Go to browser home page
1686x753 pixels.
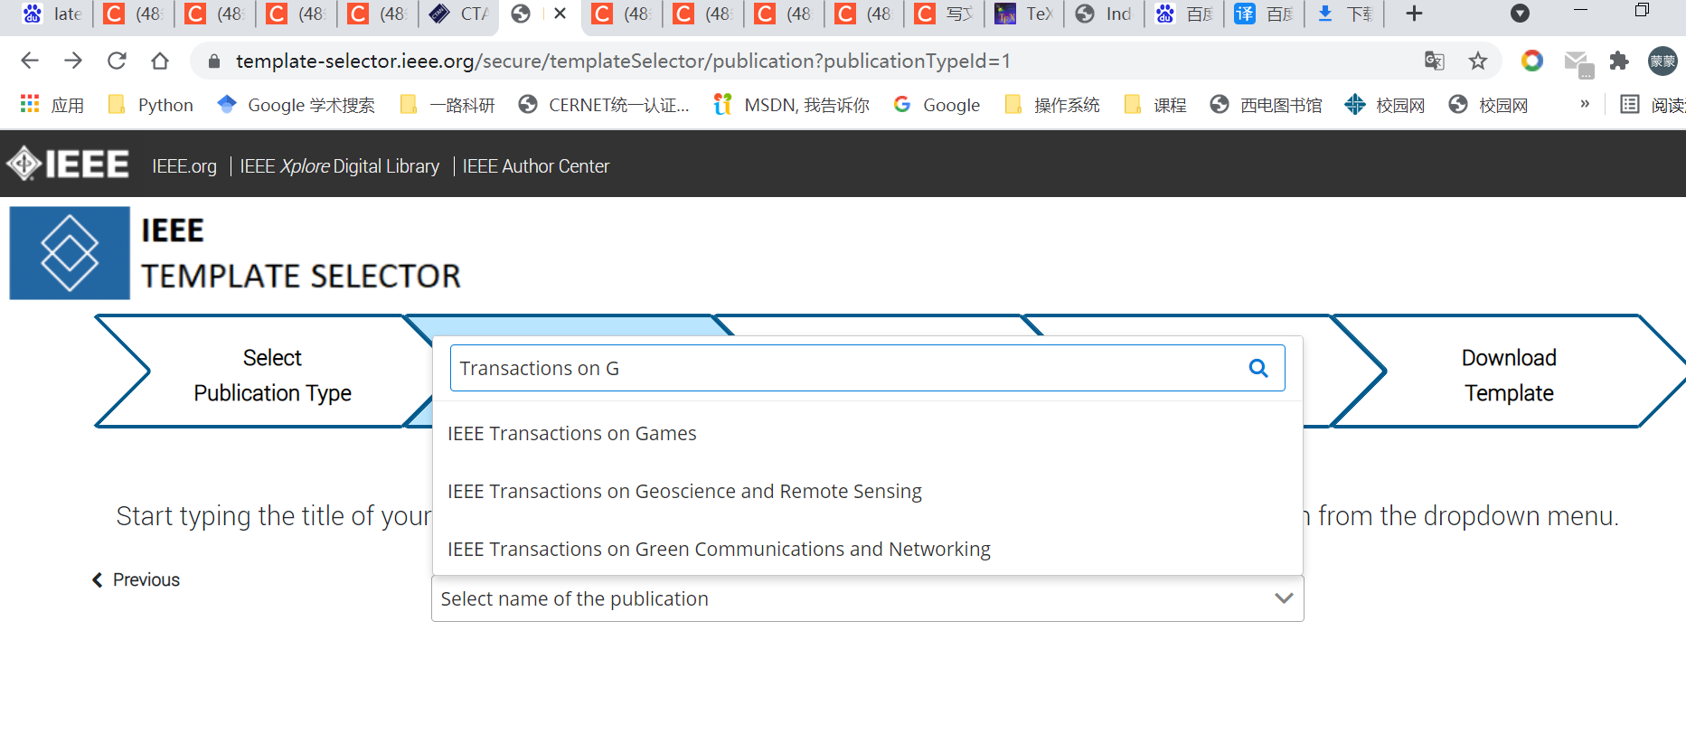(160, 61)
